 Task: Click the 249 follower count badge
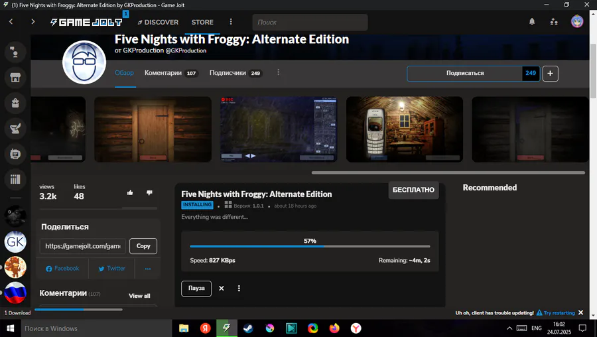coord(531,73)
